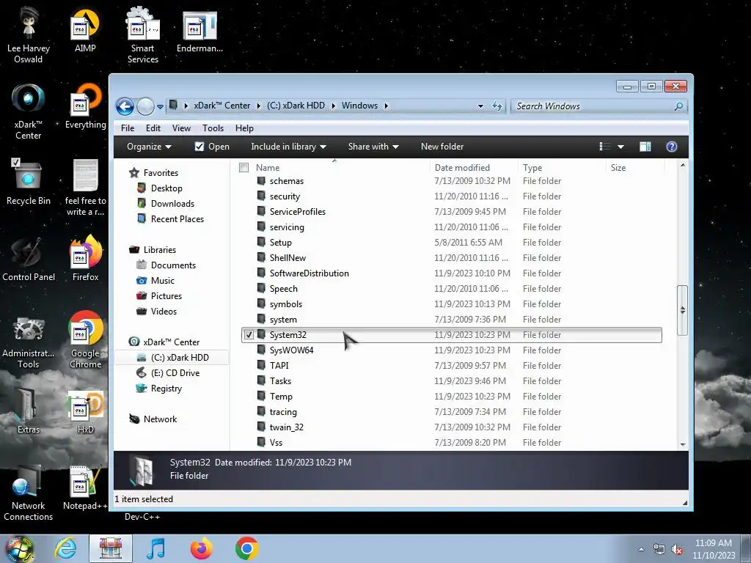
Task: Open the Firefox desktop shortcut
Action: tap(86, 259)
